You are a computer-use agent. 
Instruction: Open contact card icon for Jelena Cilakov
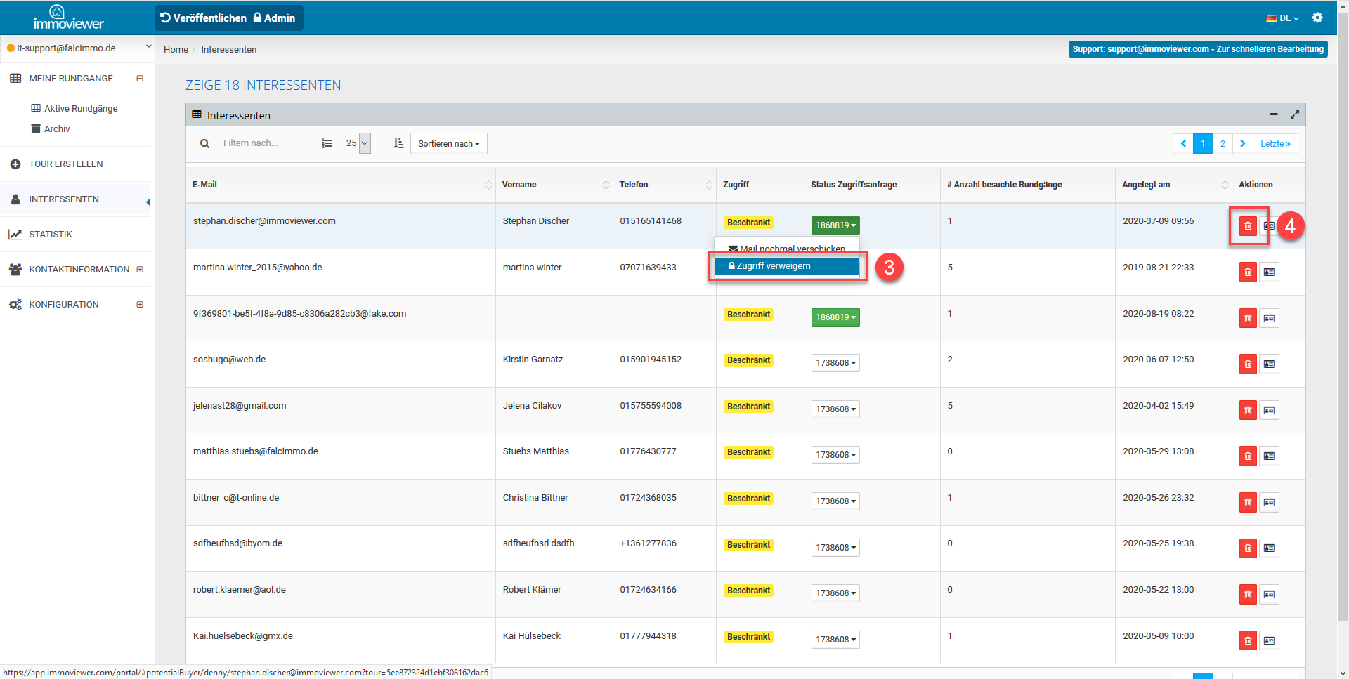coord(1269,410)
